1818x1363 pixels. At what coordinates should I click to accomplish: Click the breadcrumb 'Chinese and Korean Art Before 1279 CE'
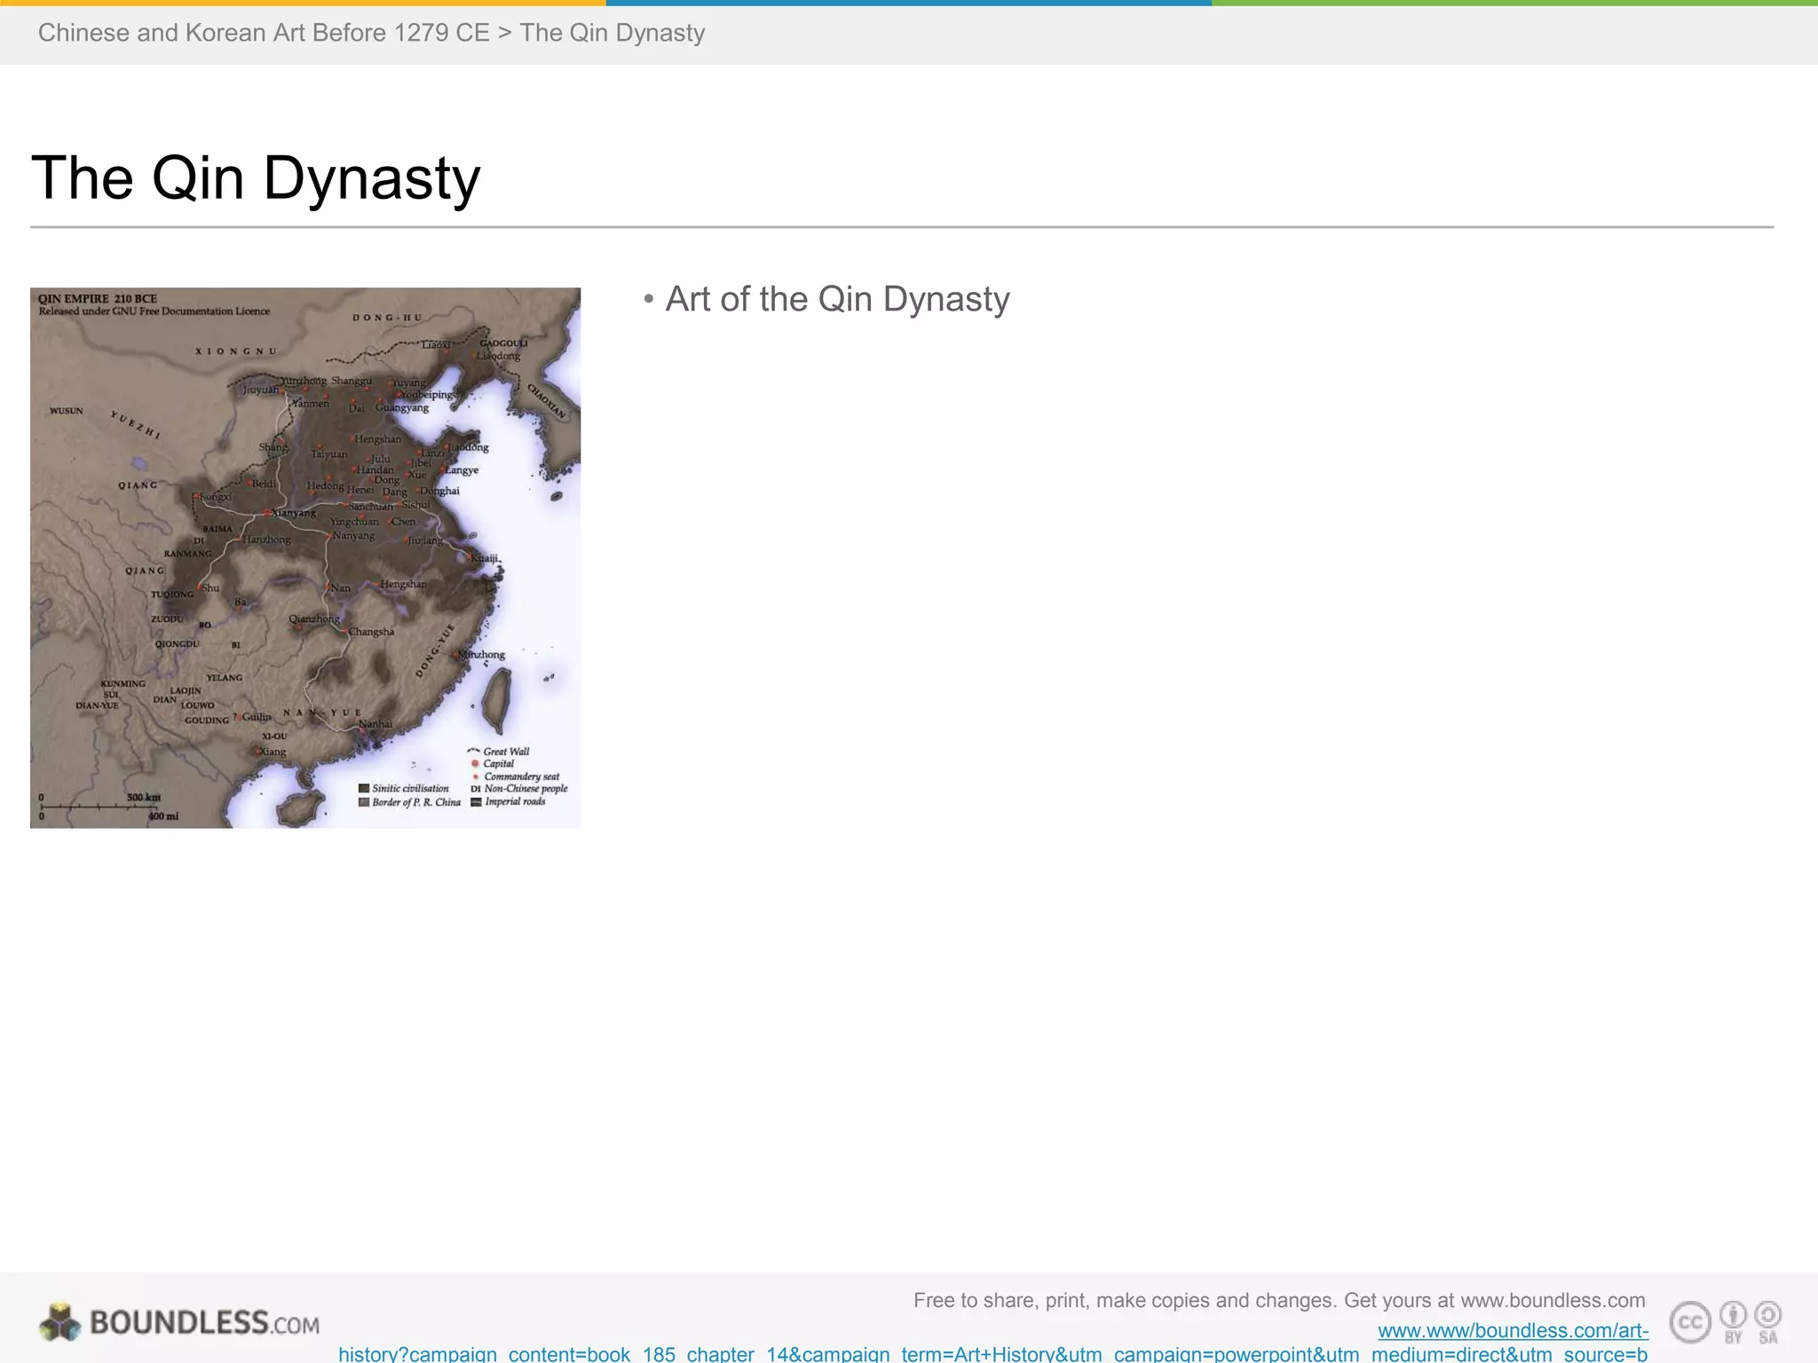coord(264,33)
